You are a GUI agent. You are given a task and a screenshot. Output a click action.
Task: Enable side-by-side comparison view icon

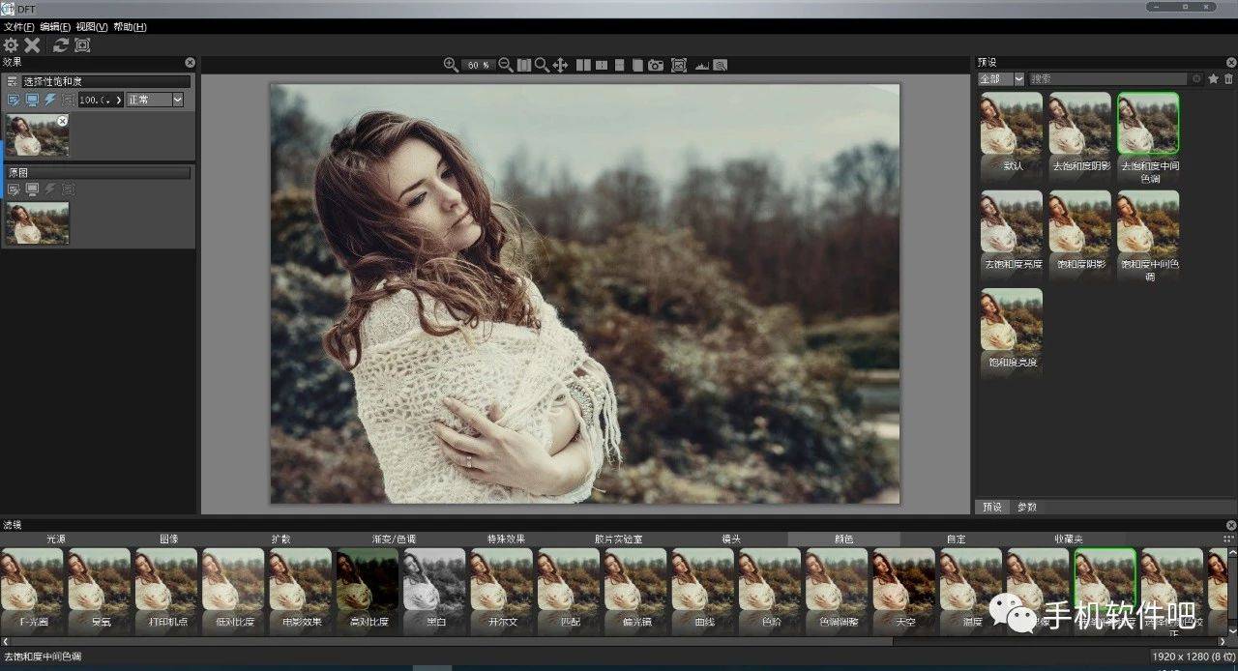[x=583, y=65]
